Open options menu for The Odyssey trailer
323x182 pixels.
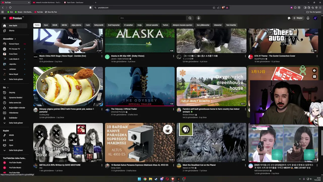coord(174,109)
